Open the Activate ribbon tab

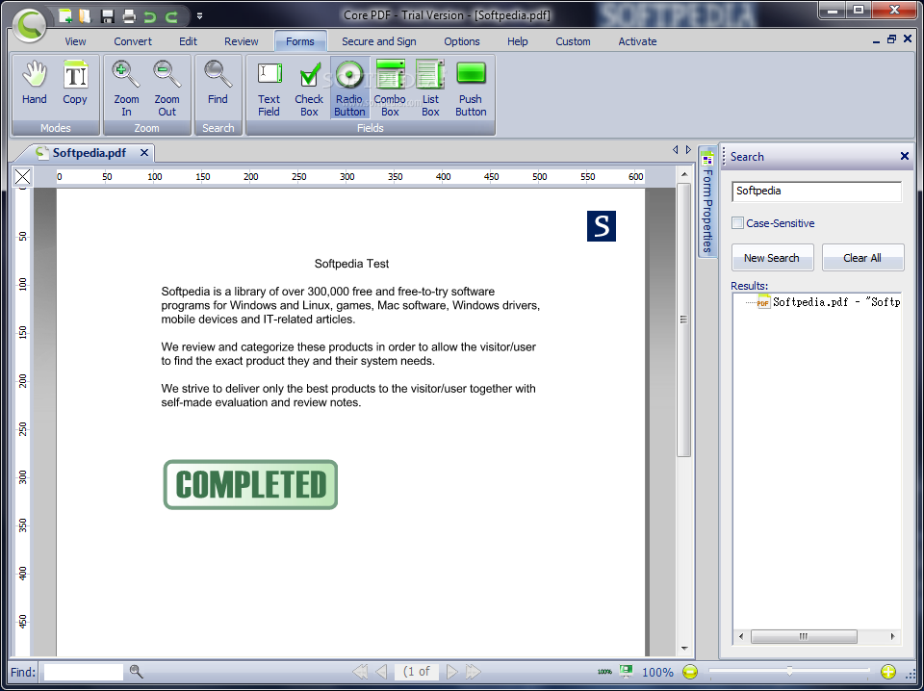[x=637, y=41]
